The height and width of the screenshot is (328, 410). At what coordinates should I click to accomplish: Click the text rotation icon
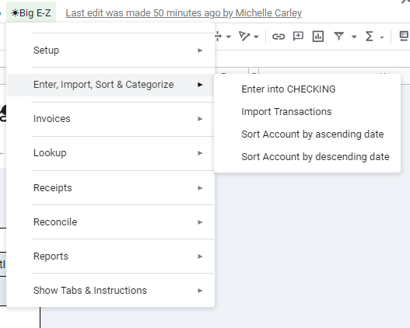244,37
